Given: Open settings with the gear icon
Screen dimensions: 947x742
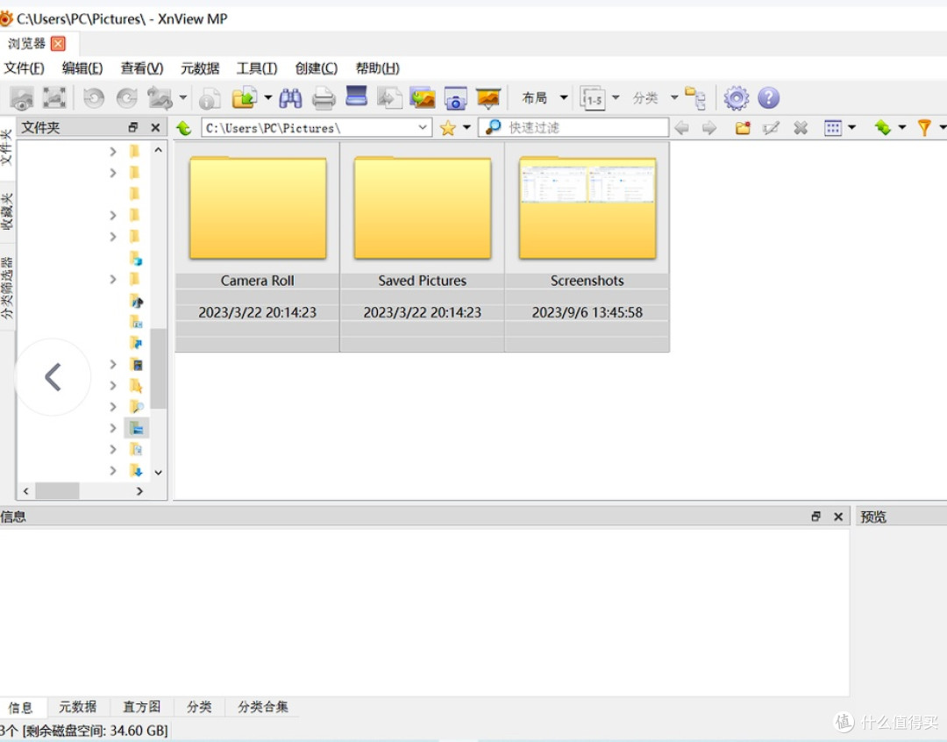Looking at the screenshot, I should (x=737, y=98).
